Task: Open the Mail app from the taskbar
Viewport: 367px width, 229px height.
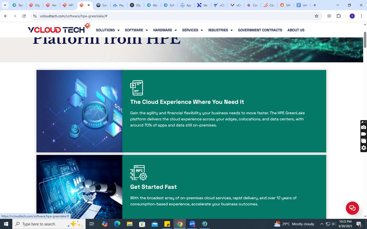Action: (155, 224)
